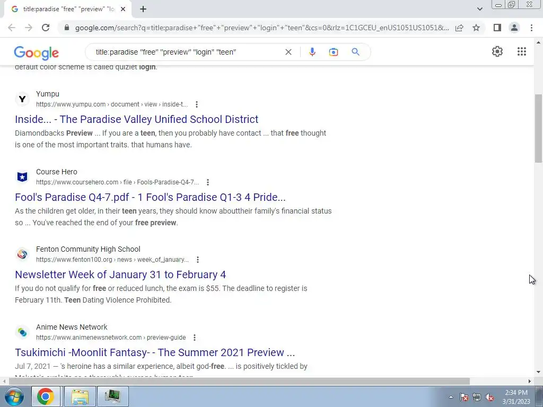
Task: Open more options for the Yumpu result
Action: click(197, 104)
